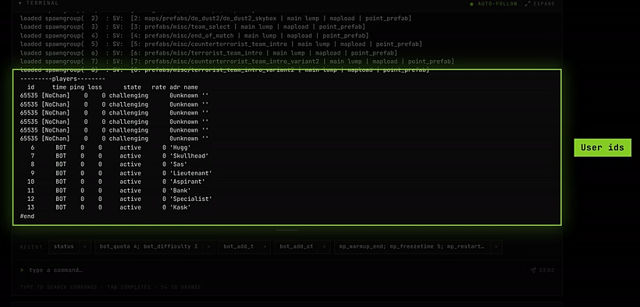Click the de_dust2_skybox spawngroup line
Screen dimensions: 640x307
click(215, 19)
